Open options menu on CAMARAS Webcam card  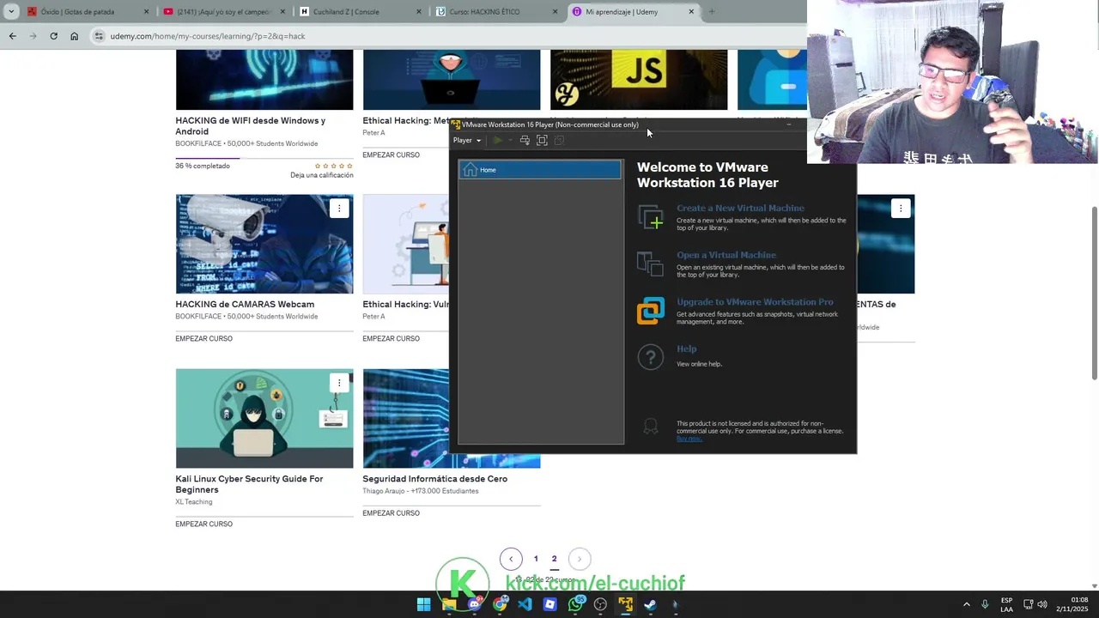tap(339, 209)
